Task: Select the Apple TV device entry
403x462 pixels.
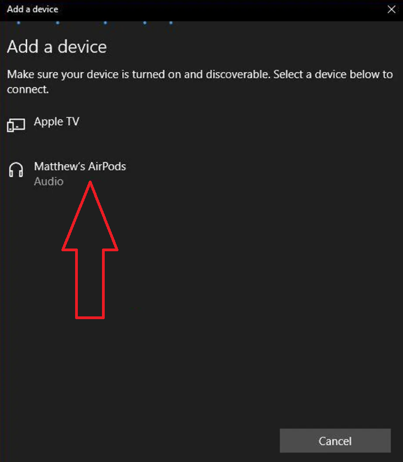Action: click(201, 125)
